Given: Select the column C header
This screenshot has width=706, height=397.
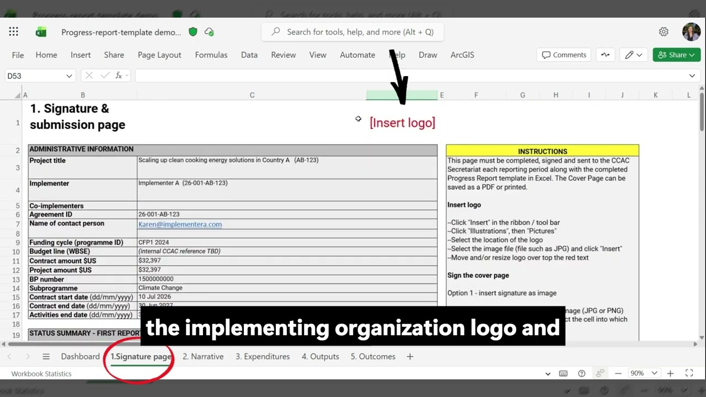Looking at the screenshot, I should click(252, 95).
